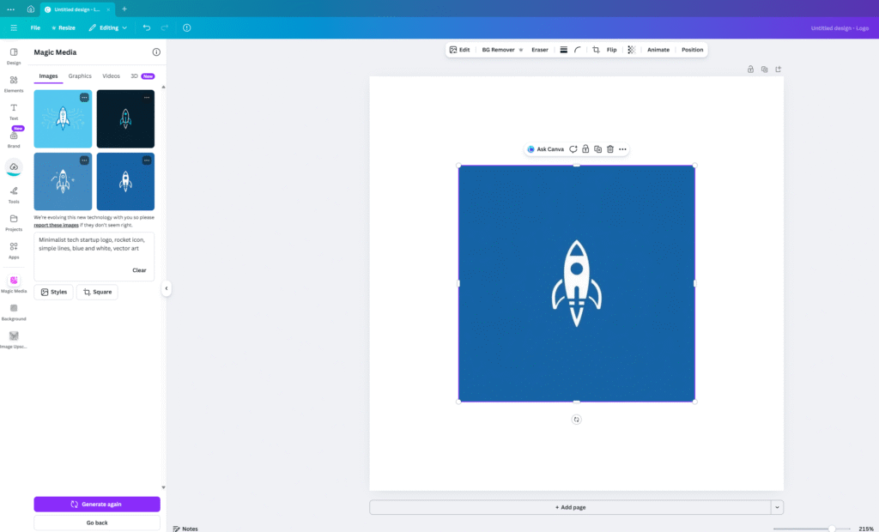
Task: Click the undo arrow in the top bar
Action: [x=147, y=27]
